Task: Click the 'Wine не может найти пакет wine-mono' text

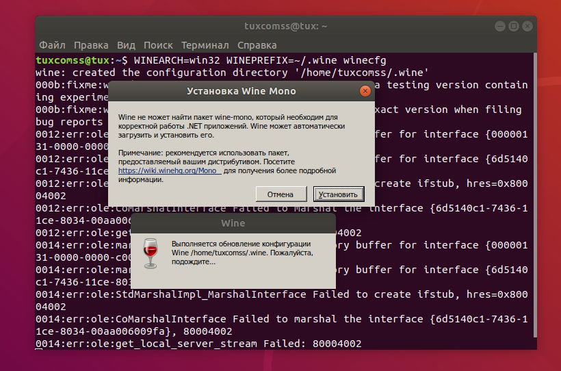Action: (x=231, y=126)
